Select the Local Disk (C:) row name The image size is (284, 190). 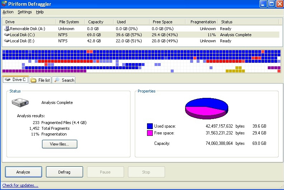click(x=22, y=35)
